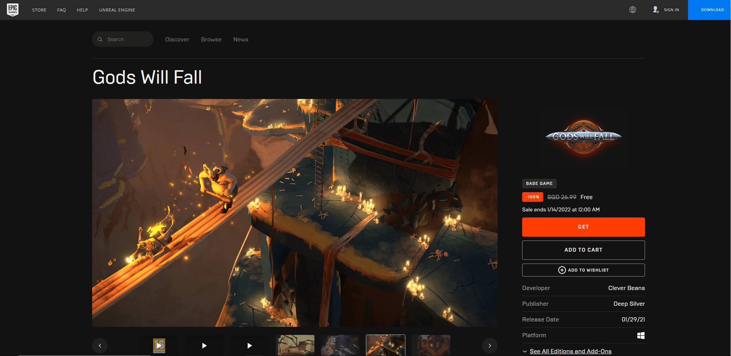731x356 pixels.
Task: Go to next thumbnails with right arrow
Action: [x=490, y=346]
